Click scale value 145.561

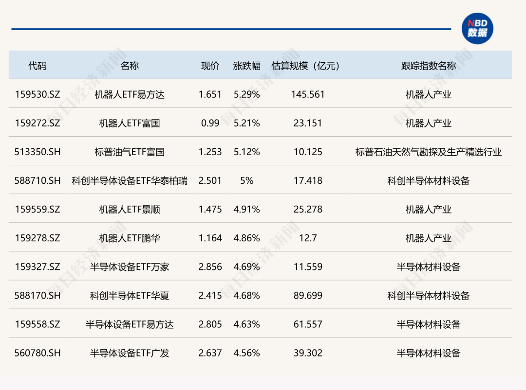308,94
